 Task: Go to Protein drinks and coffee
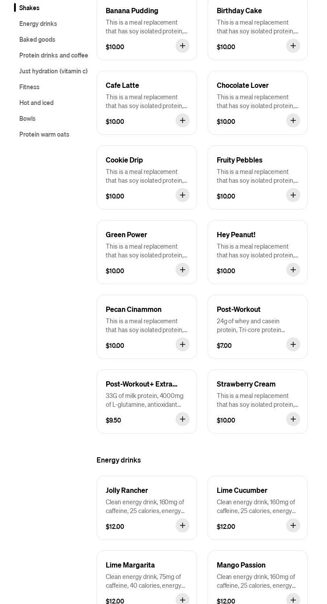pyautogui.click(x=54, y=55)
